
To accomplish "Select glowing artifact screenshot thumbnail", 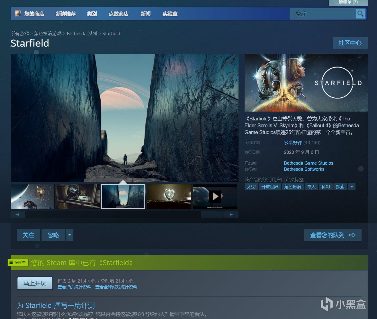I will point(169,197).
